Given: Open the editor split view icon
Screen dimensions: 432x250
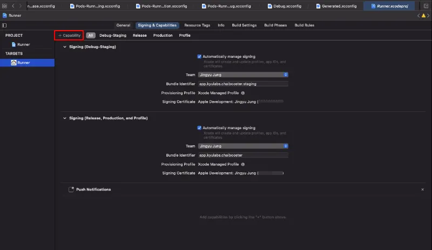Looking at the screenshot, I should (427, 5).
